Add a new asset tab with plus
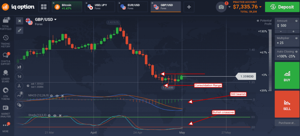 point(189,7)
